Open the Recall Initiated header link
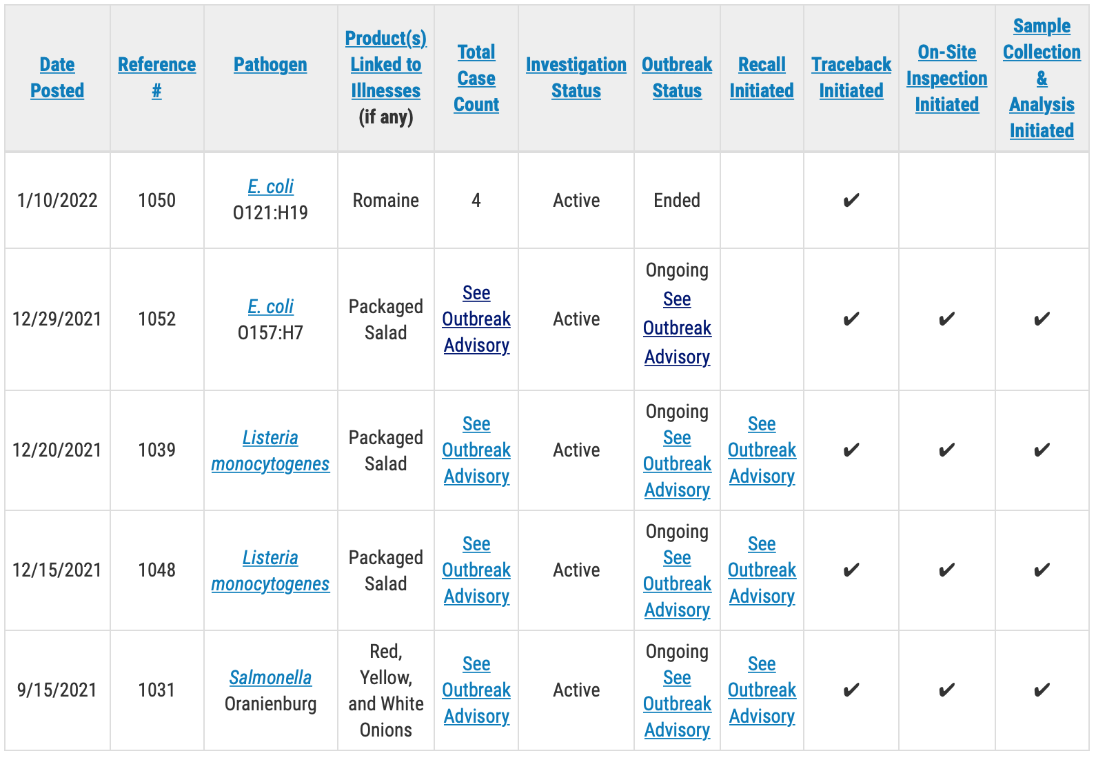The width and height of the screenshot is (1096, 760). (762, 77)
